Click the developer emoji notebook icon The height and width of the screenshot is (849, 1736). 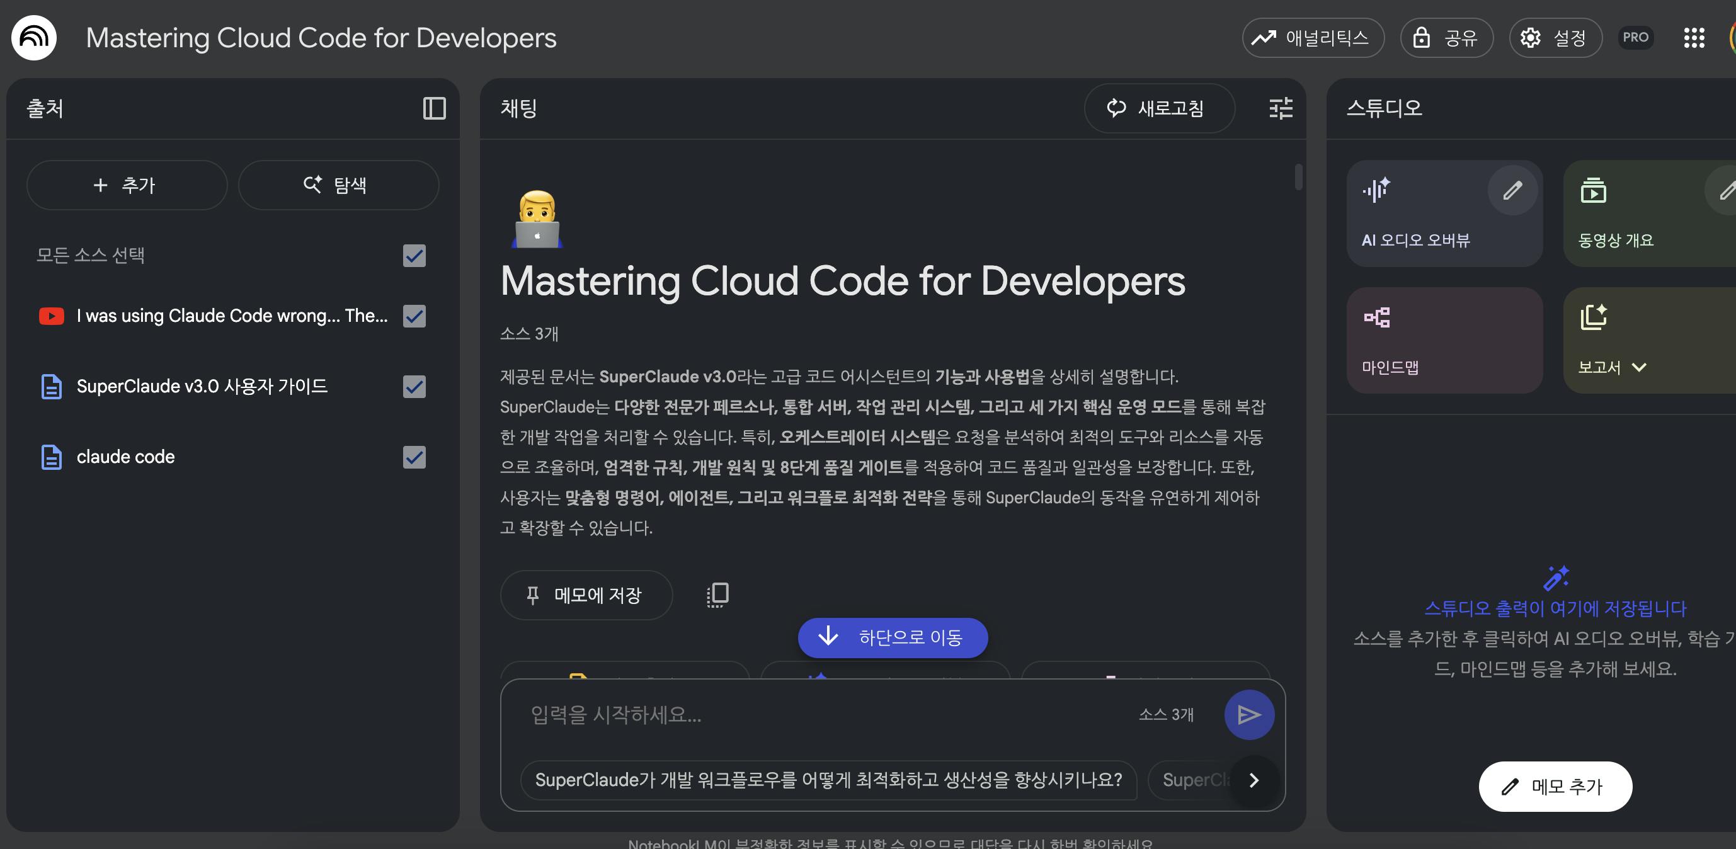point(537,219)
